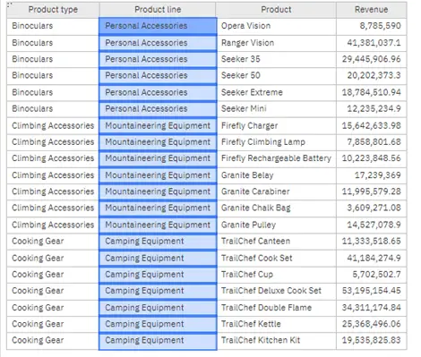The image size is (421, 357).
Task: Click Mountaineering Equipment in the Granite Belay row
Action: (158, 175)
